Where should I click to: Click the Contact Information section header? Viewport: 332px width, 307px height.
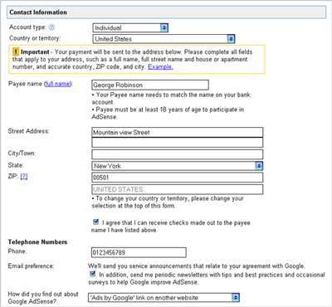[166, 12]
